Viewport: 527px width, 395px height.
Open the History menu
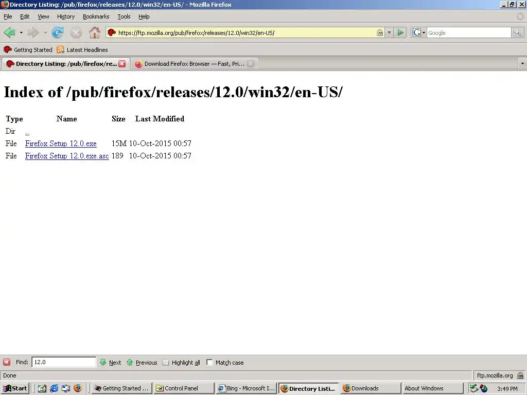(65, 16)
